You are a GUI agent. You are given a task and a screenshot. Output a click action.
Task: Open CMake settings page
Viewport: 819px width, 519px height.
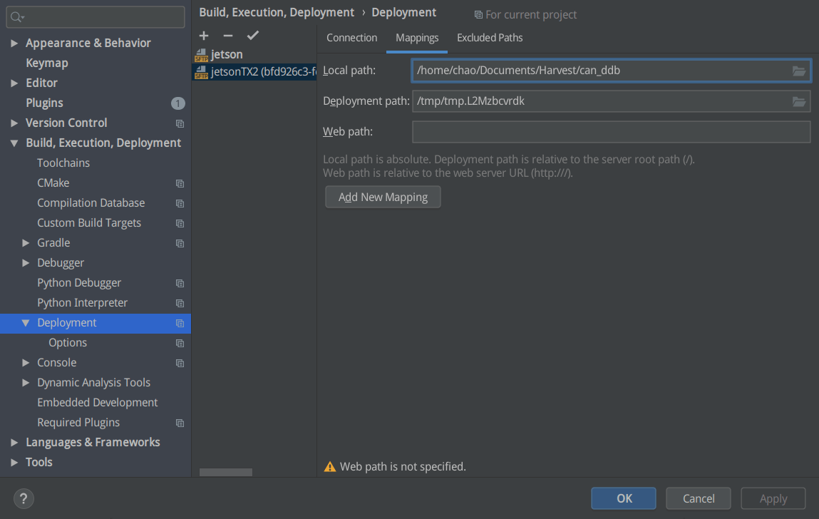tap(53, 183)
